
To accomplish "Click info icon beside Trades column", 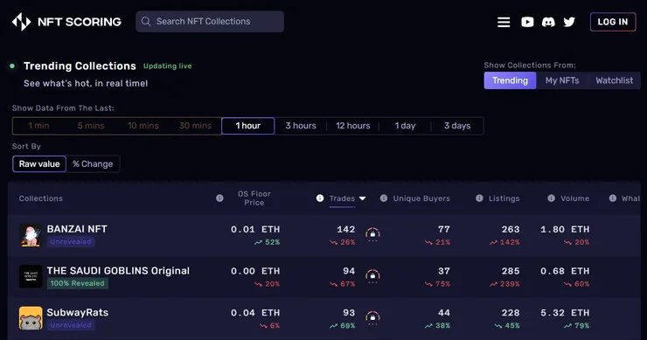I will coord(320,198).
